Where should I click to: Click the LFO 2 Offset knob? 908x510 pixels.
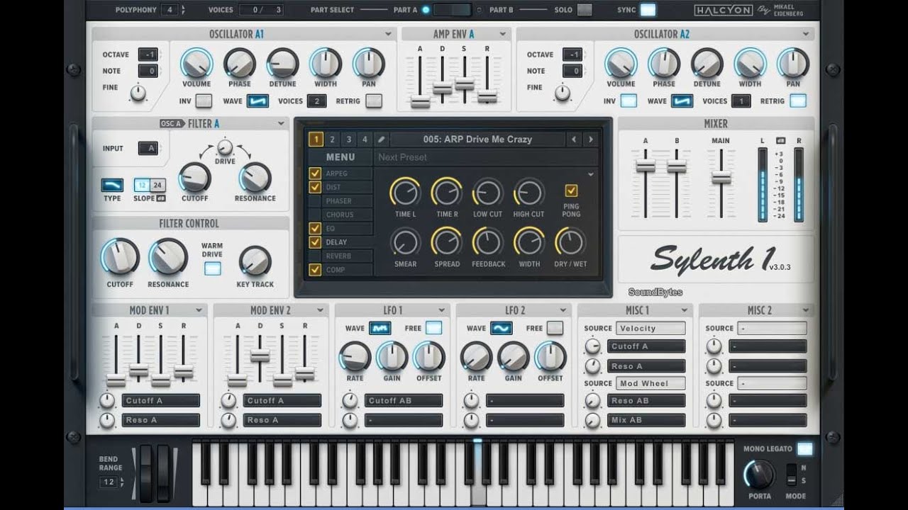pos(550,357)
